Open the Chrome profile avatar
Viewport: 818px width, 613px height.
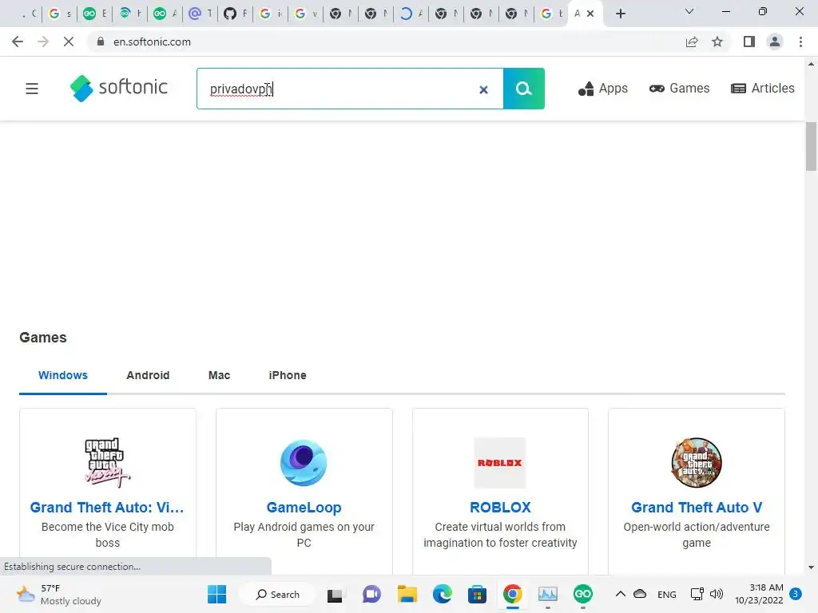point(775,42)
